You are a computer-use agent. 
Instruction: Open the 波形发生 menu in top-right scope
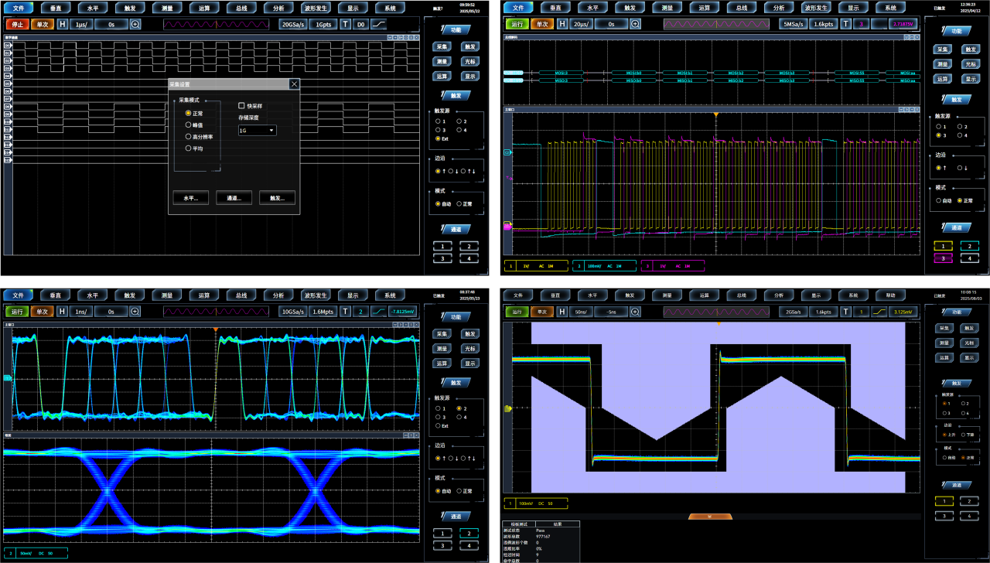816,8
